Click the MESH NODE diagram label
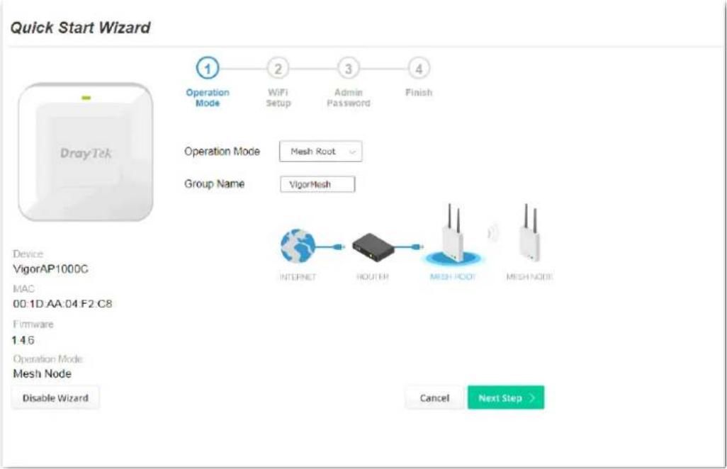This screenshot has height=469, width=727. [x=529, y=277]
